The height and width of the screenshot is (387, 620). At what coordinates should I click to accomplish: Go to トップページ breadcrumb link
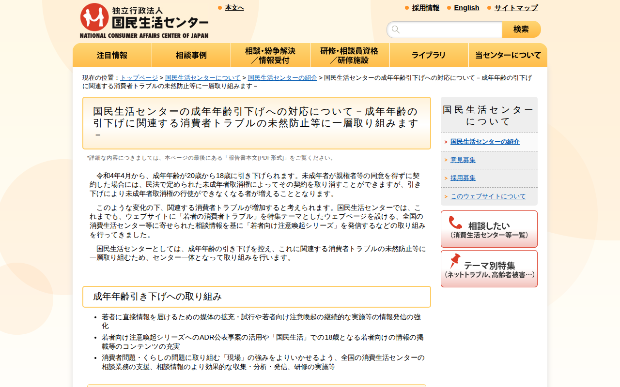pyautogui.click(x=139, y=78)
